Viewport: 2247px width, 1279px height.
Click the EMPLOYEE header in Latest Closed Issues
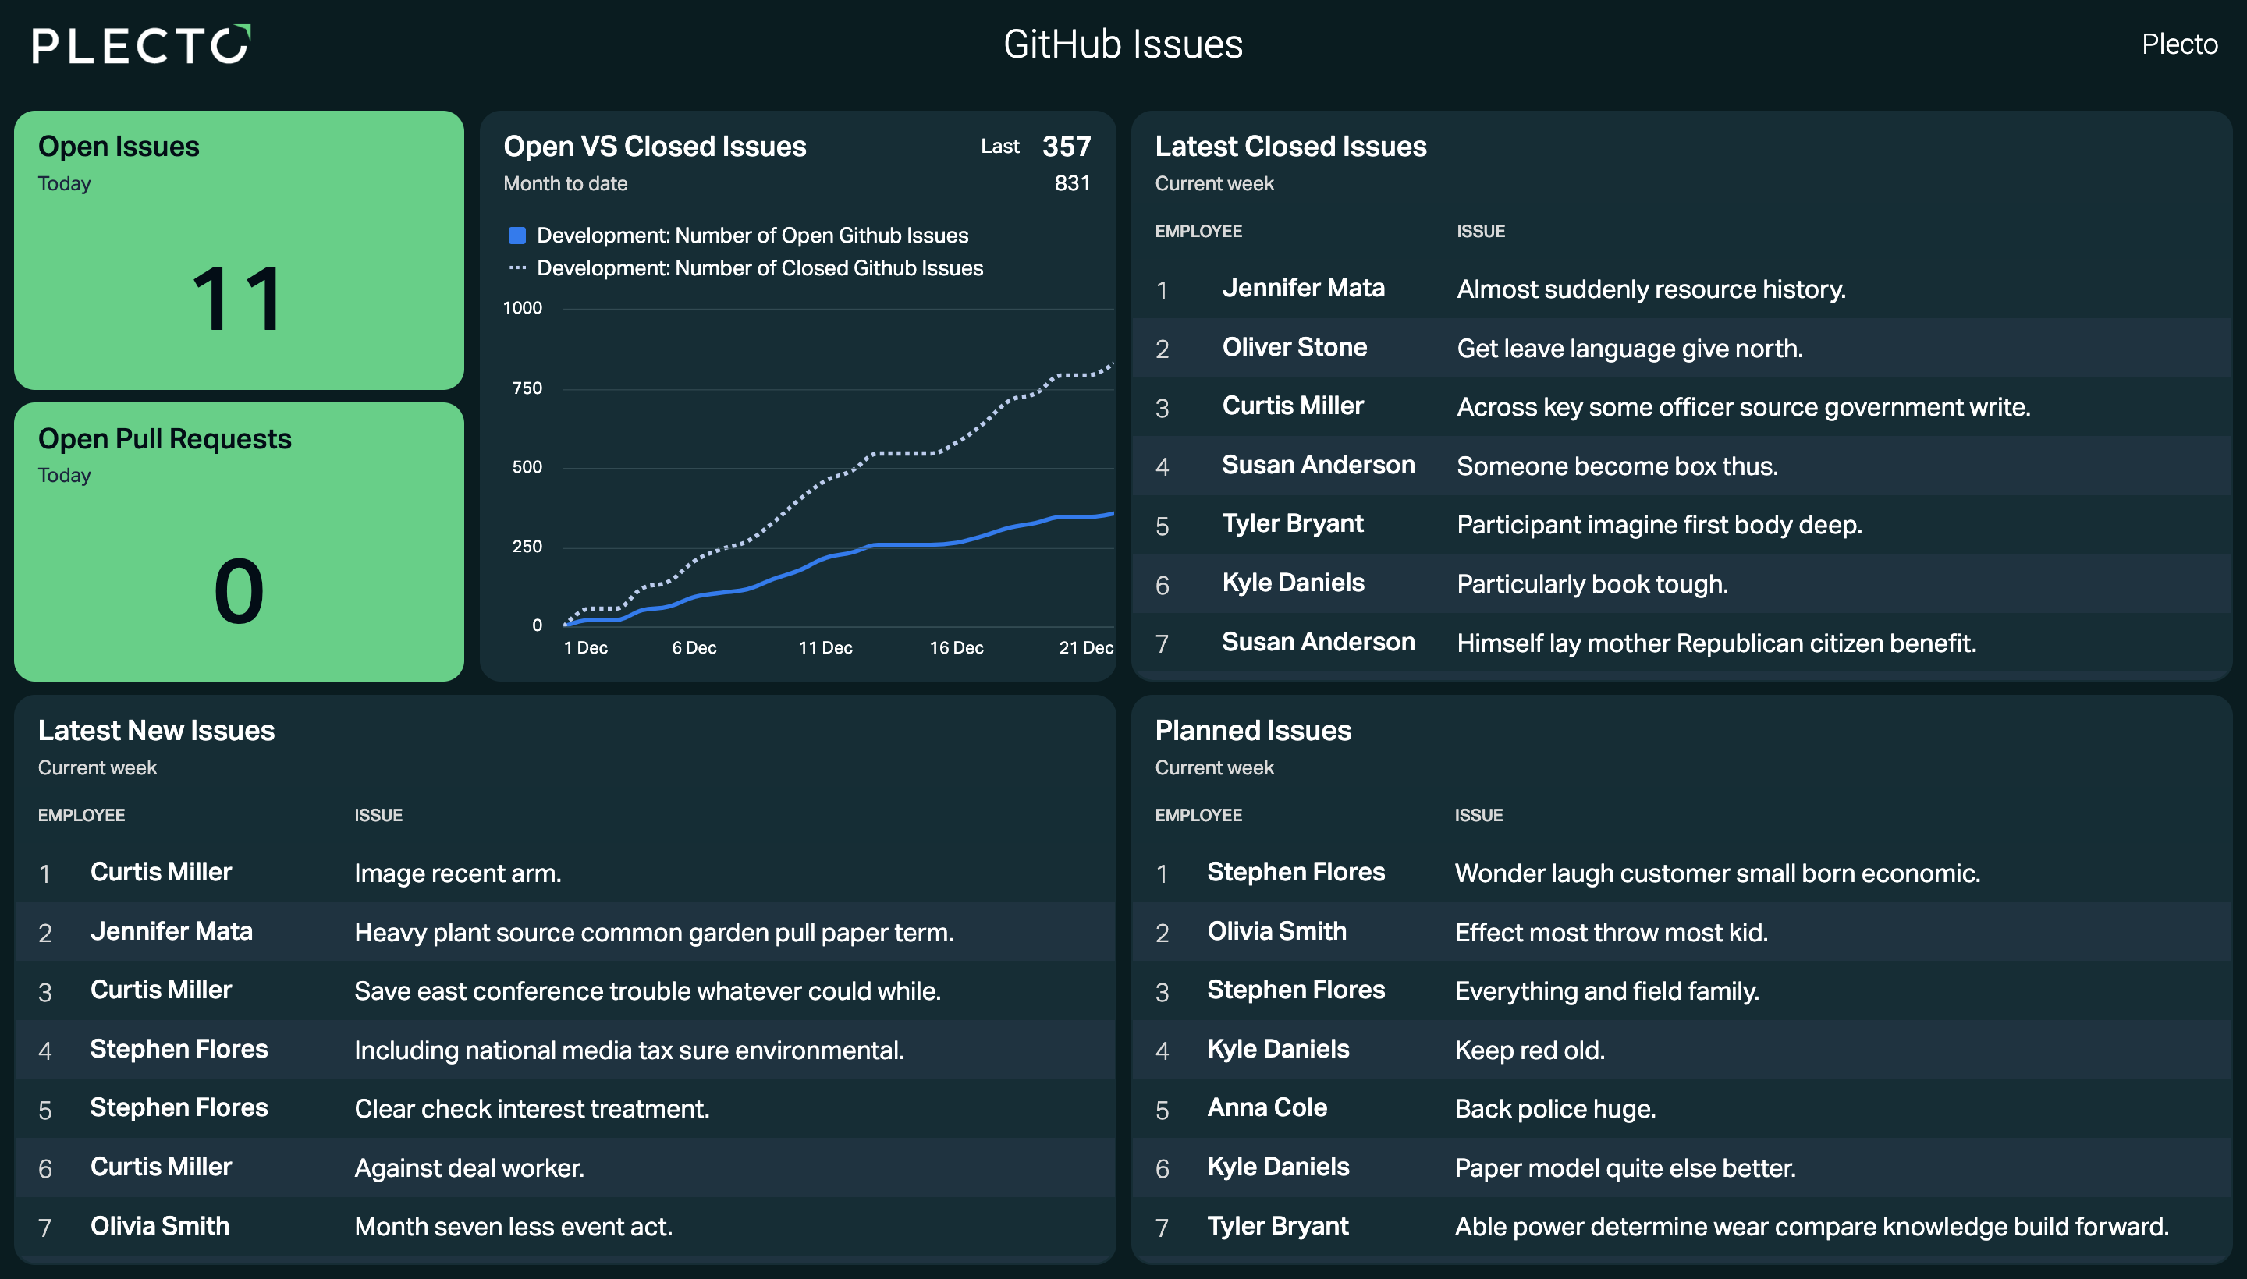pyautogui.click(x=1198, y=231)
